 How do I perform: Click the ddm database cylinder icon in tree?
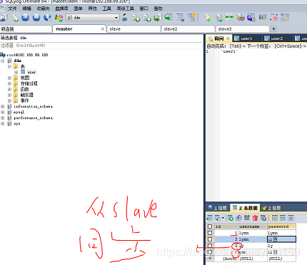(9, 61)
